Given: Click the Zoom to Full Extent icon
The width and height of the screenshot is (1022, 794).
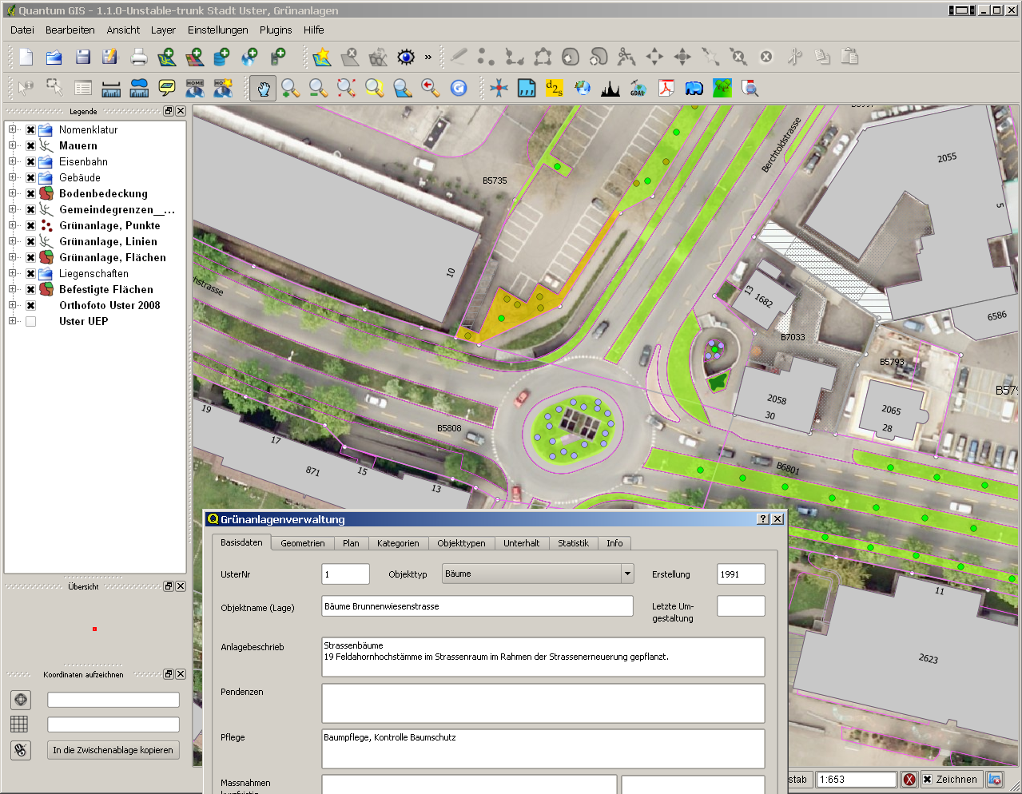Looking at the screenshot, I should click(x=346, y=88).
